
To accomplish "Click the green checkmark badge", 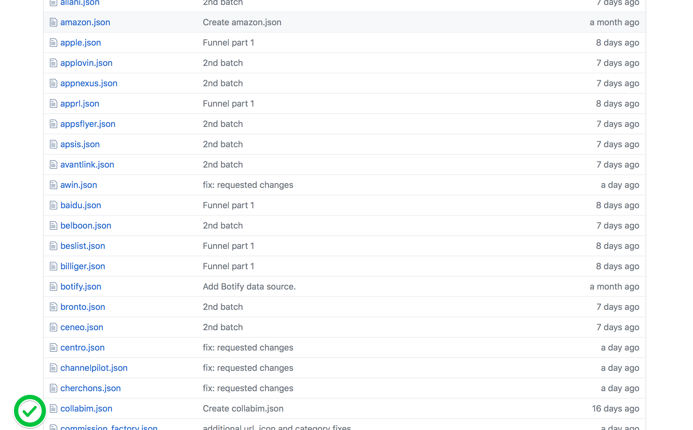I will click(30, 411).
